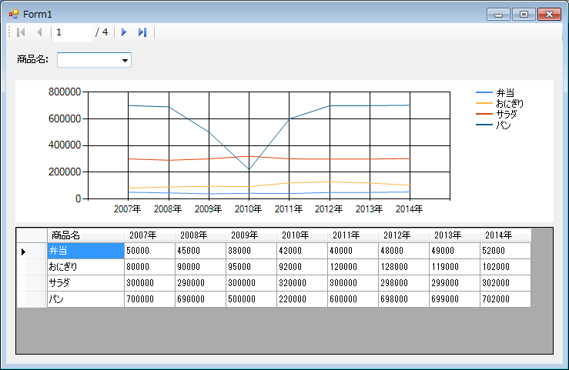Click the 2007年 column header
Image resolution: width=569 pixels, height=370 pixels.
coord(149,235)
